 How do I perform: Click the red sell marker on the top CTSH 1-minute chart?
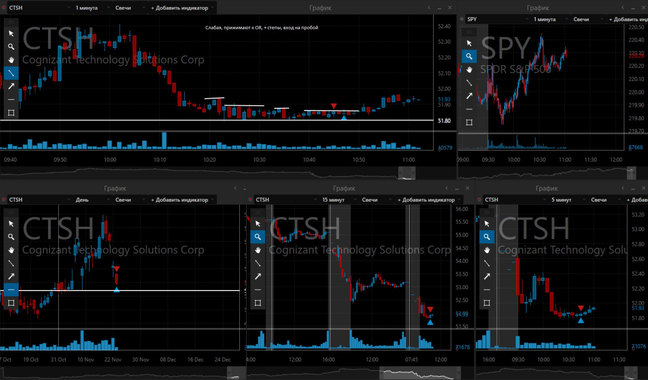tap(334, 106)
